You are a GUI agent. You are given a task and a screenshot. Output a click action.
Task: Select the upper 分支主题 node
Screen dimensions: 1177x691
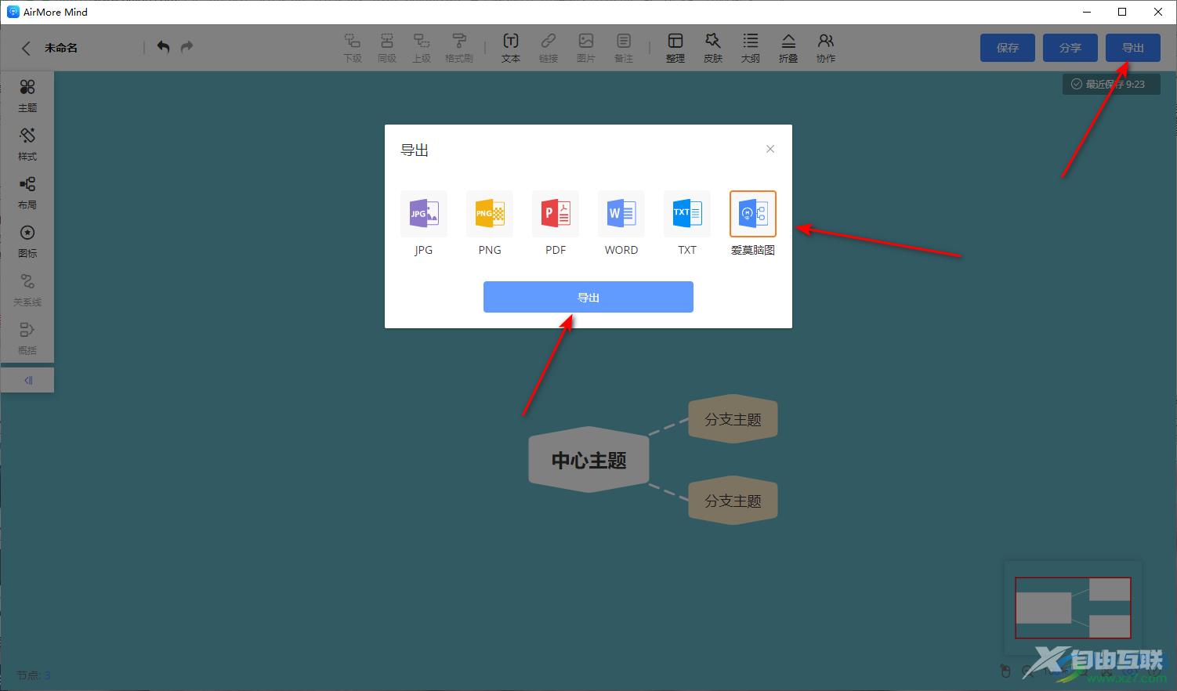click(733, 419)
